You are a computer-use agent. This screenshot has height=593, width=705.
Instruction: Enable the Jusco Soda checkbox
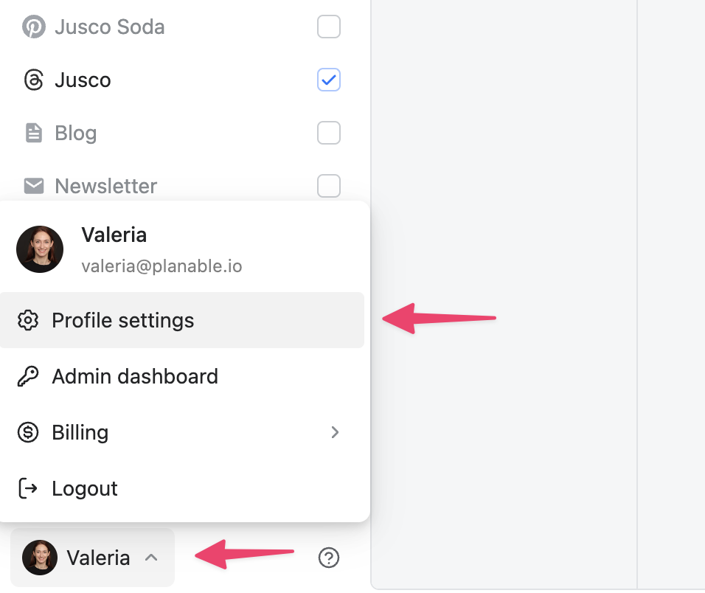pos(328,27)
